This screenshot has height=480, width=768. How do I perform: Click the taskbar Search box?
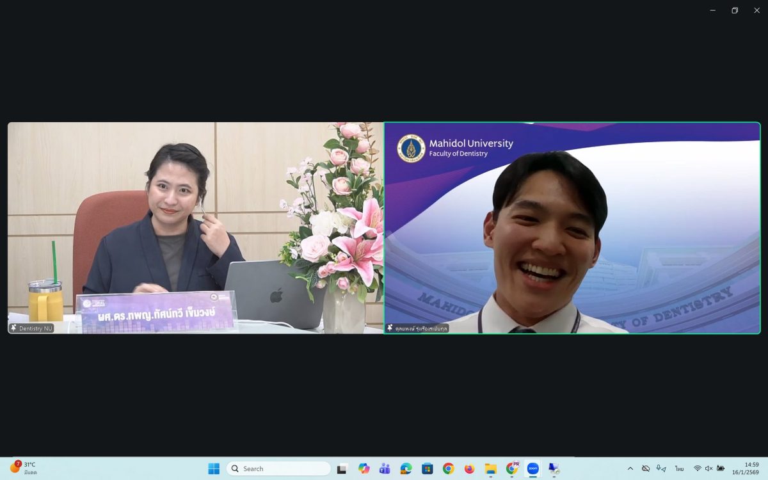(x=278, y=468)
